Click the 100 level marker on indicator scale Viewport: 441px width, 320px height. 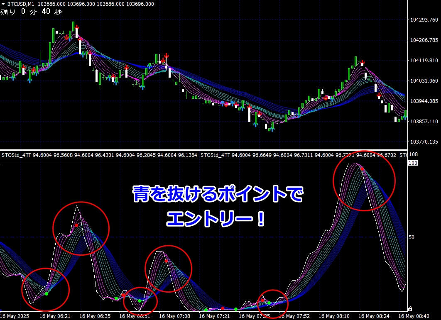point(412,163)
